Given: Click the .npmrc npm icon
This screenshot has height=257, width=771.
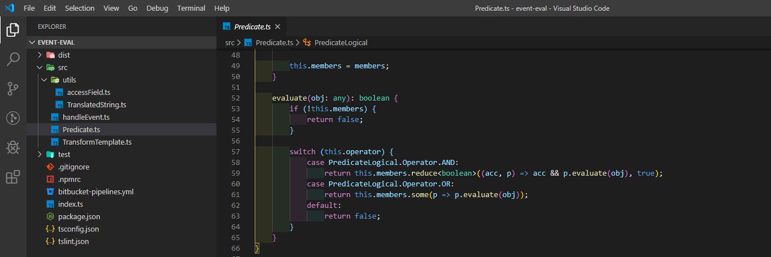Looking at the screenshot, I should [50, 179].
